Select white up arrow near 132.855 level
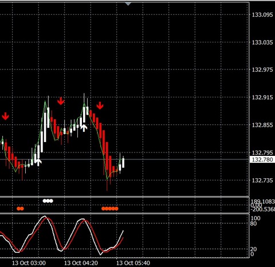 coord(84,128)
